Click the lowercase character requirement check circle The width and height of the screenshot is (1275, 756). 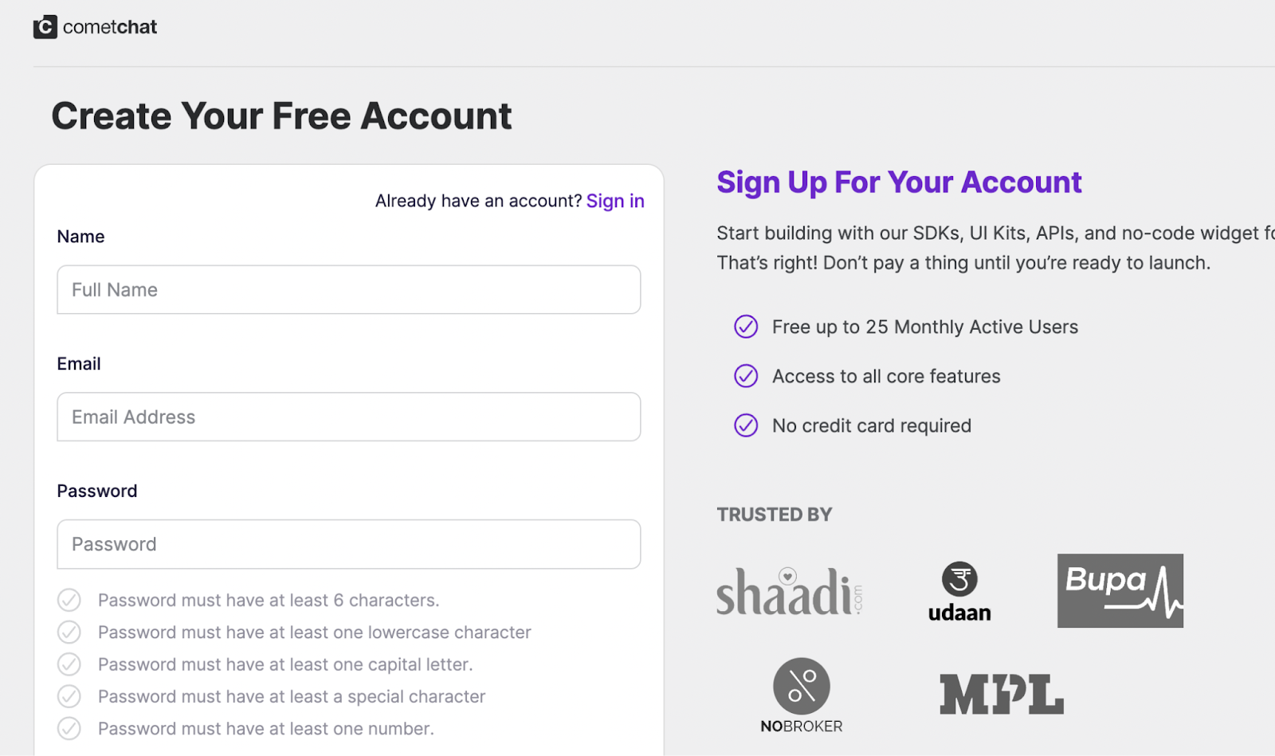69,633
